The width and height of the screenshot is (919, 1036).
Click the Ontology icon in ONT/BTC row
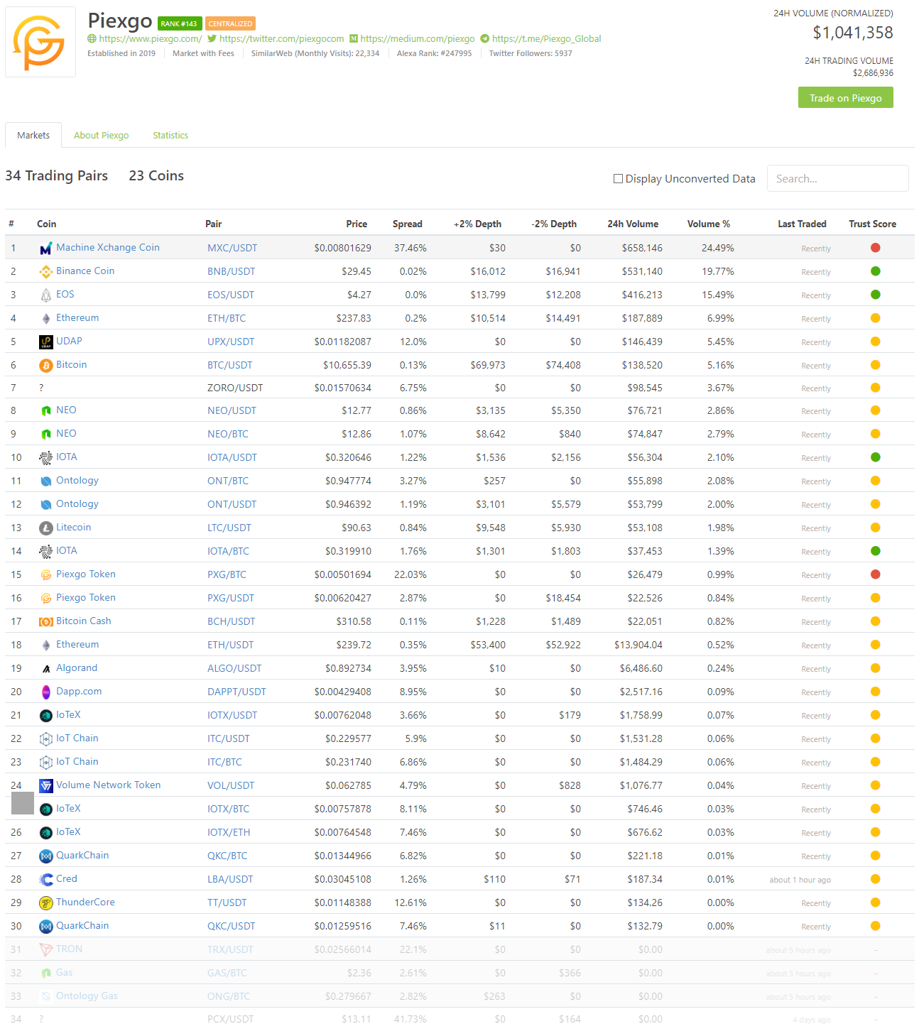(46, 481)
